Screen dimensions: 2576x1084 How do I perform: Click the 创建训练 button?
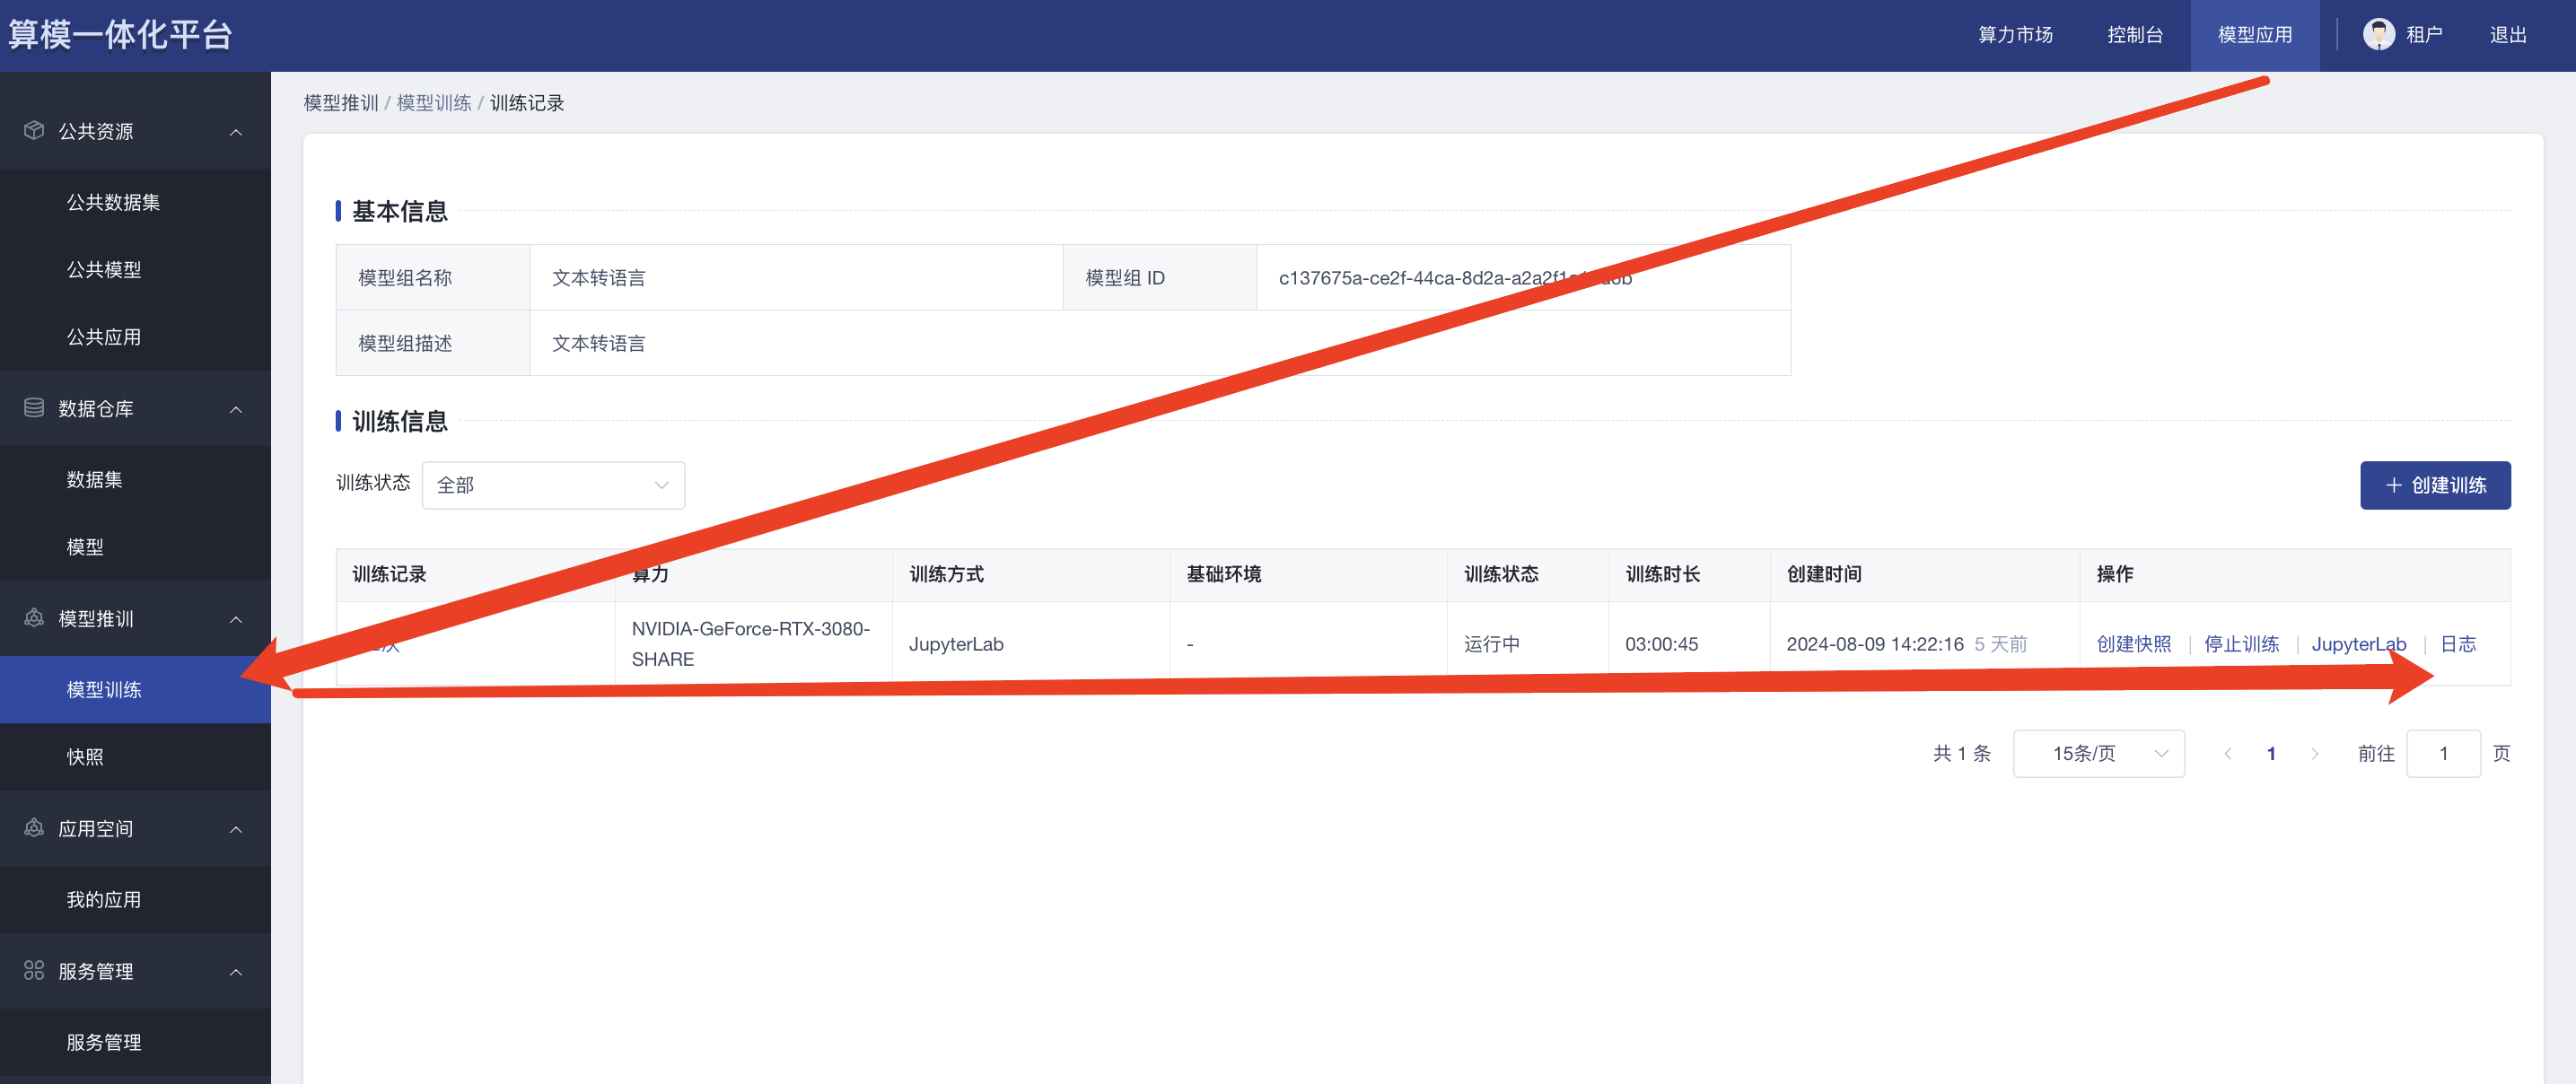click(x=2434, y=485)
